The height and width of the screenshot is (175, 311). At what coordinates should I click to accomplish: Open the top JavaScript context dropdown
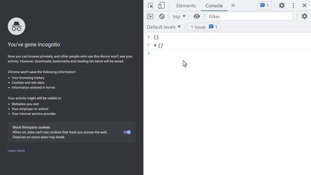click(179, 17)
